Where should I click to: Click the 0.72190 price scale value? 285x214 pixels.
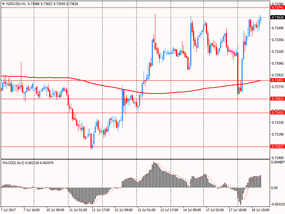pyautogui.click(x=278, y=134)
